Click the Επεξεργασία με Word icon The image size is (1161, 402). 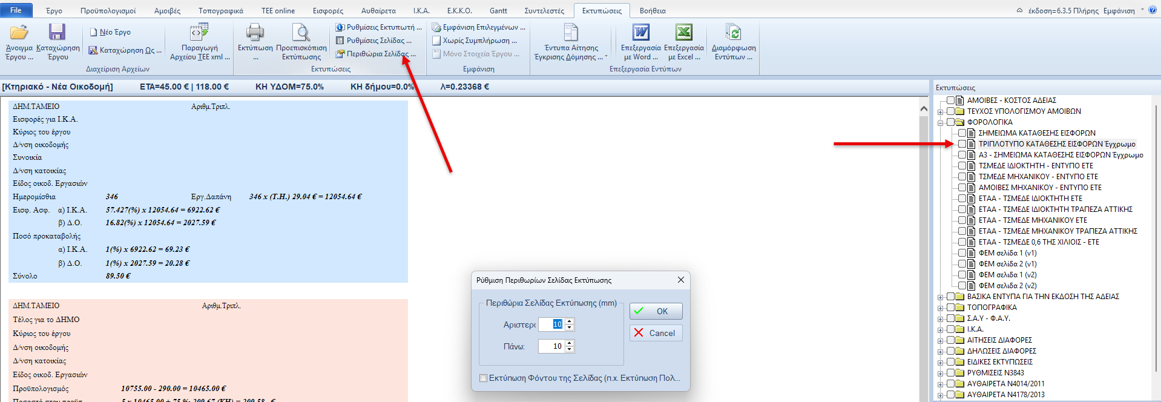[x=640, y=33]
